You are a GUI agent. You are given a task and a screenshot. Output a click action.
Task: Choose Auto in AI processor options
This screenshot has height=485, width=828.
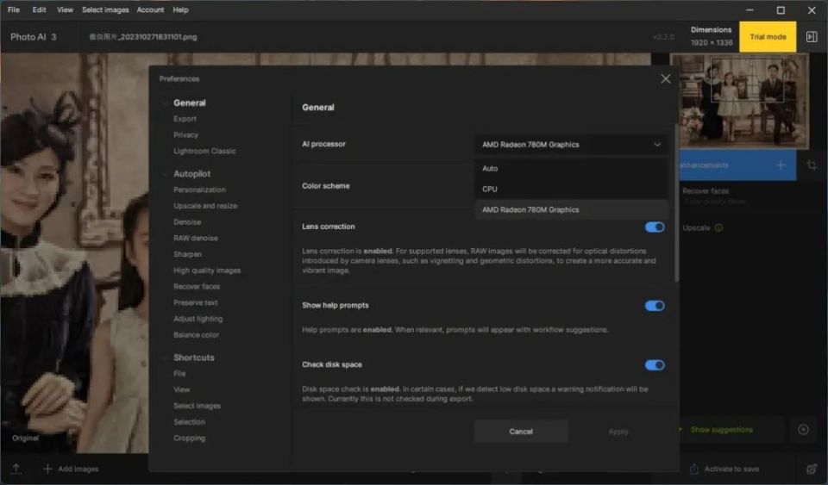pyautogui.click(x=490, y=169)
